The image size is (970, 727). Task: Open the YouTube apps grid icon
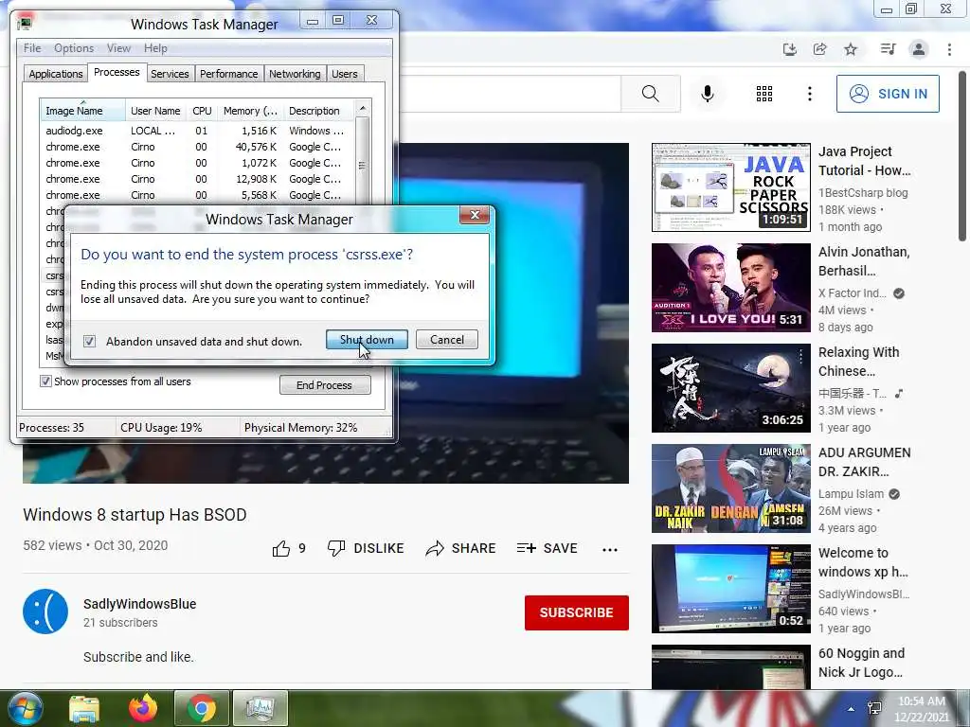[764, 94]
